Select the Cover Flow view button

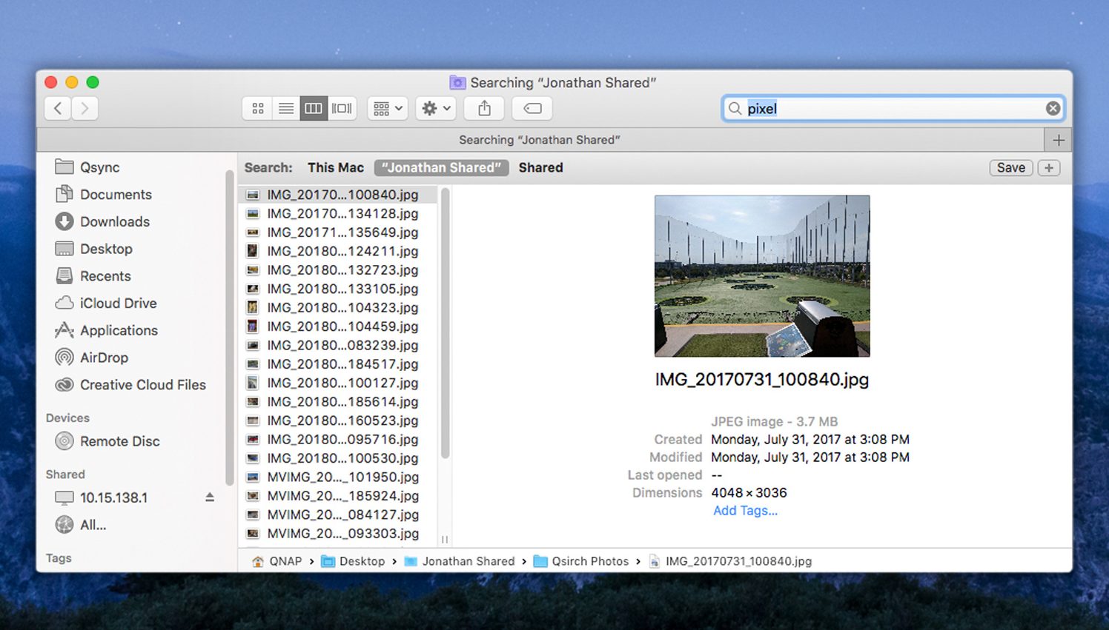pos(342,109)
